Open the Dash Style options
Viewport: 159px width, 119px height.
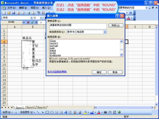point(110,112)
